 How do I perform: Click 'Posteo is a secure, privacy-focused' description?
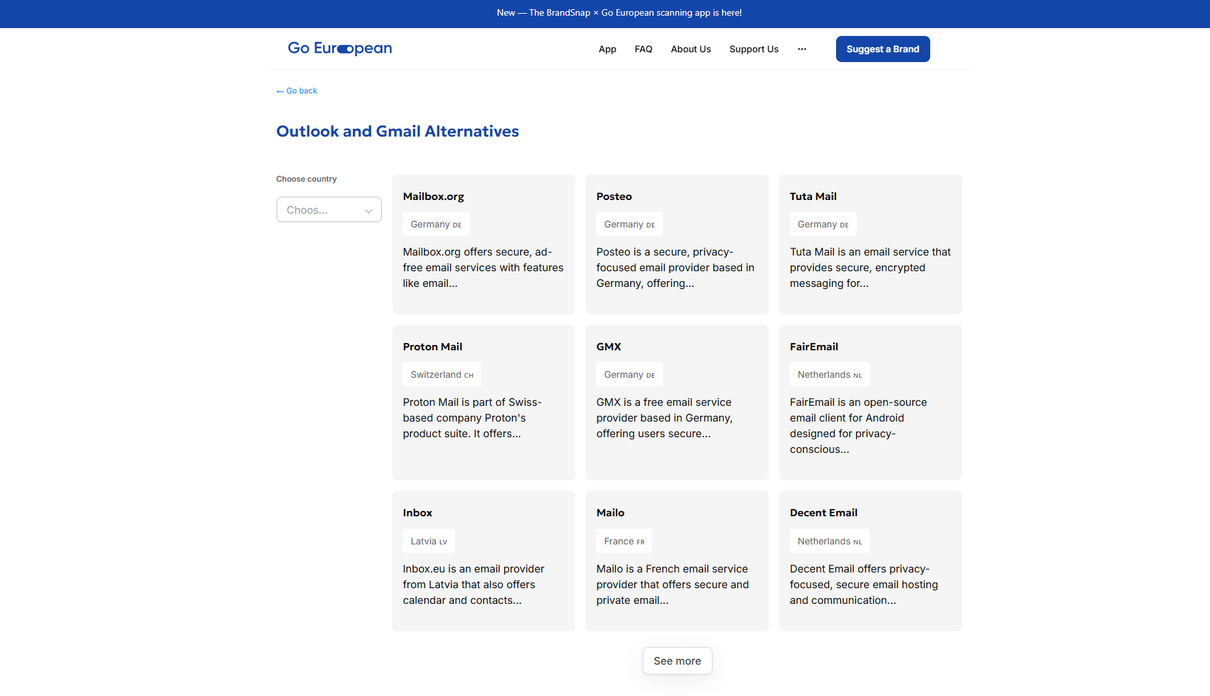click(x=675, y=267)
